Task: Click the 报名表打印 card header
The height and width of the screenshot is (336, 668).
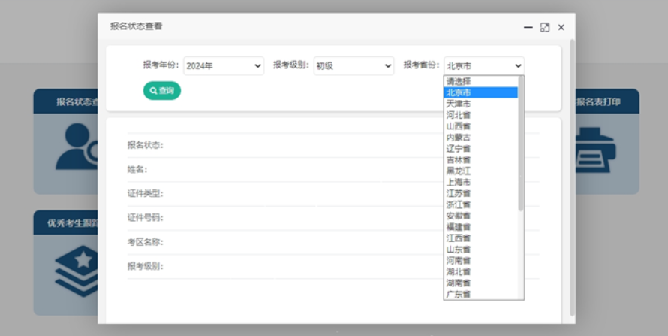Action: click(x=604, y=102)
